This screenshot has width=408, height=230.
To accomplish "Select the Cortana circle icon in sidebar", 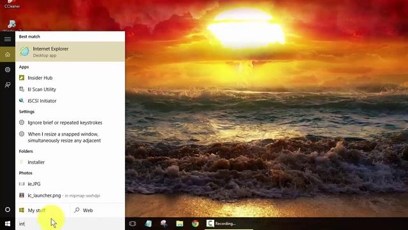I will (x=8, y=210).
